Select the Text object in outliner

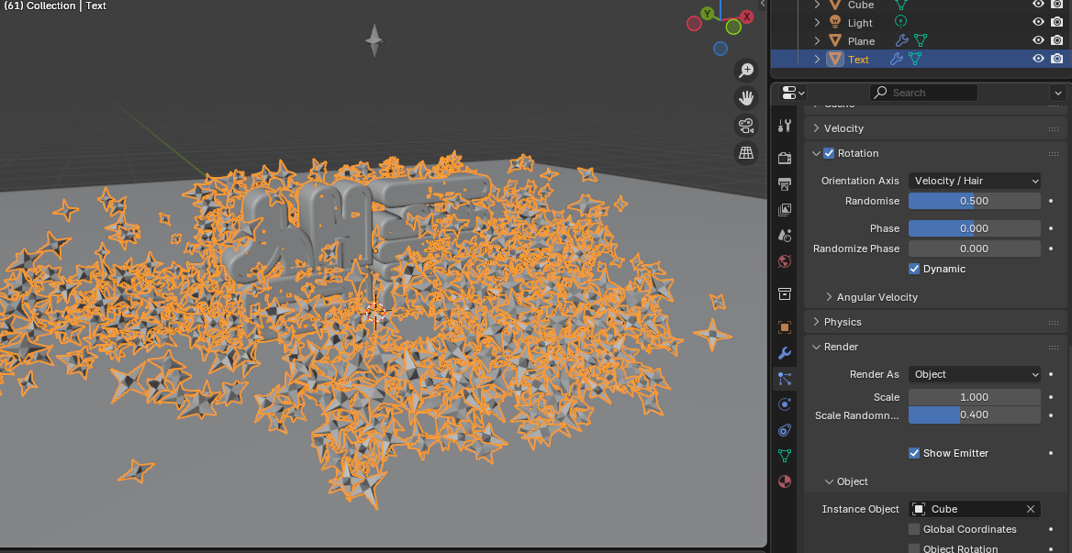pos(858,60)
